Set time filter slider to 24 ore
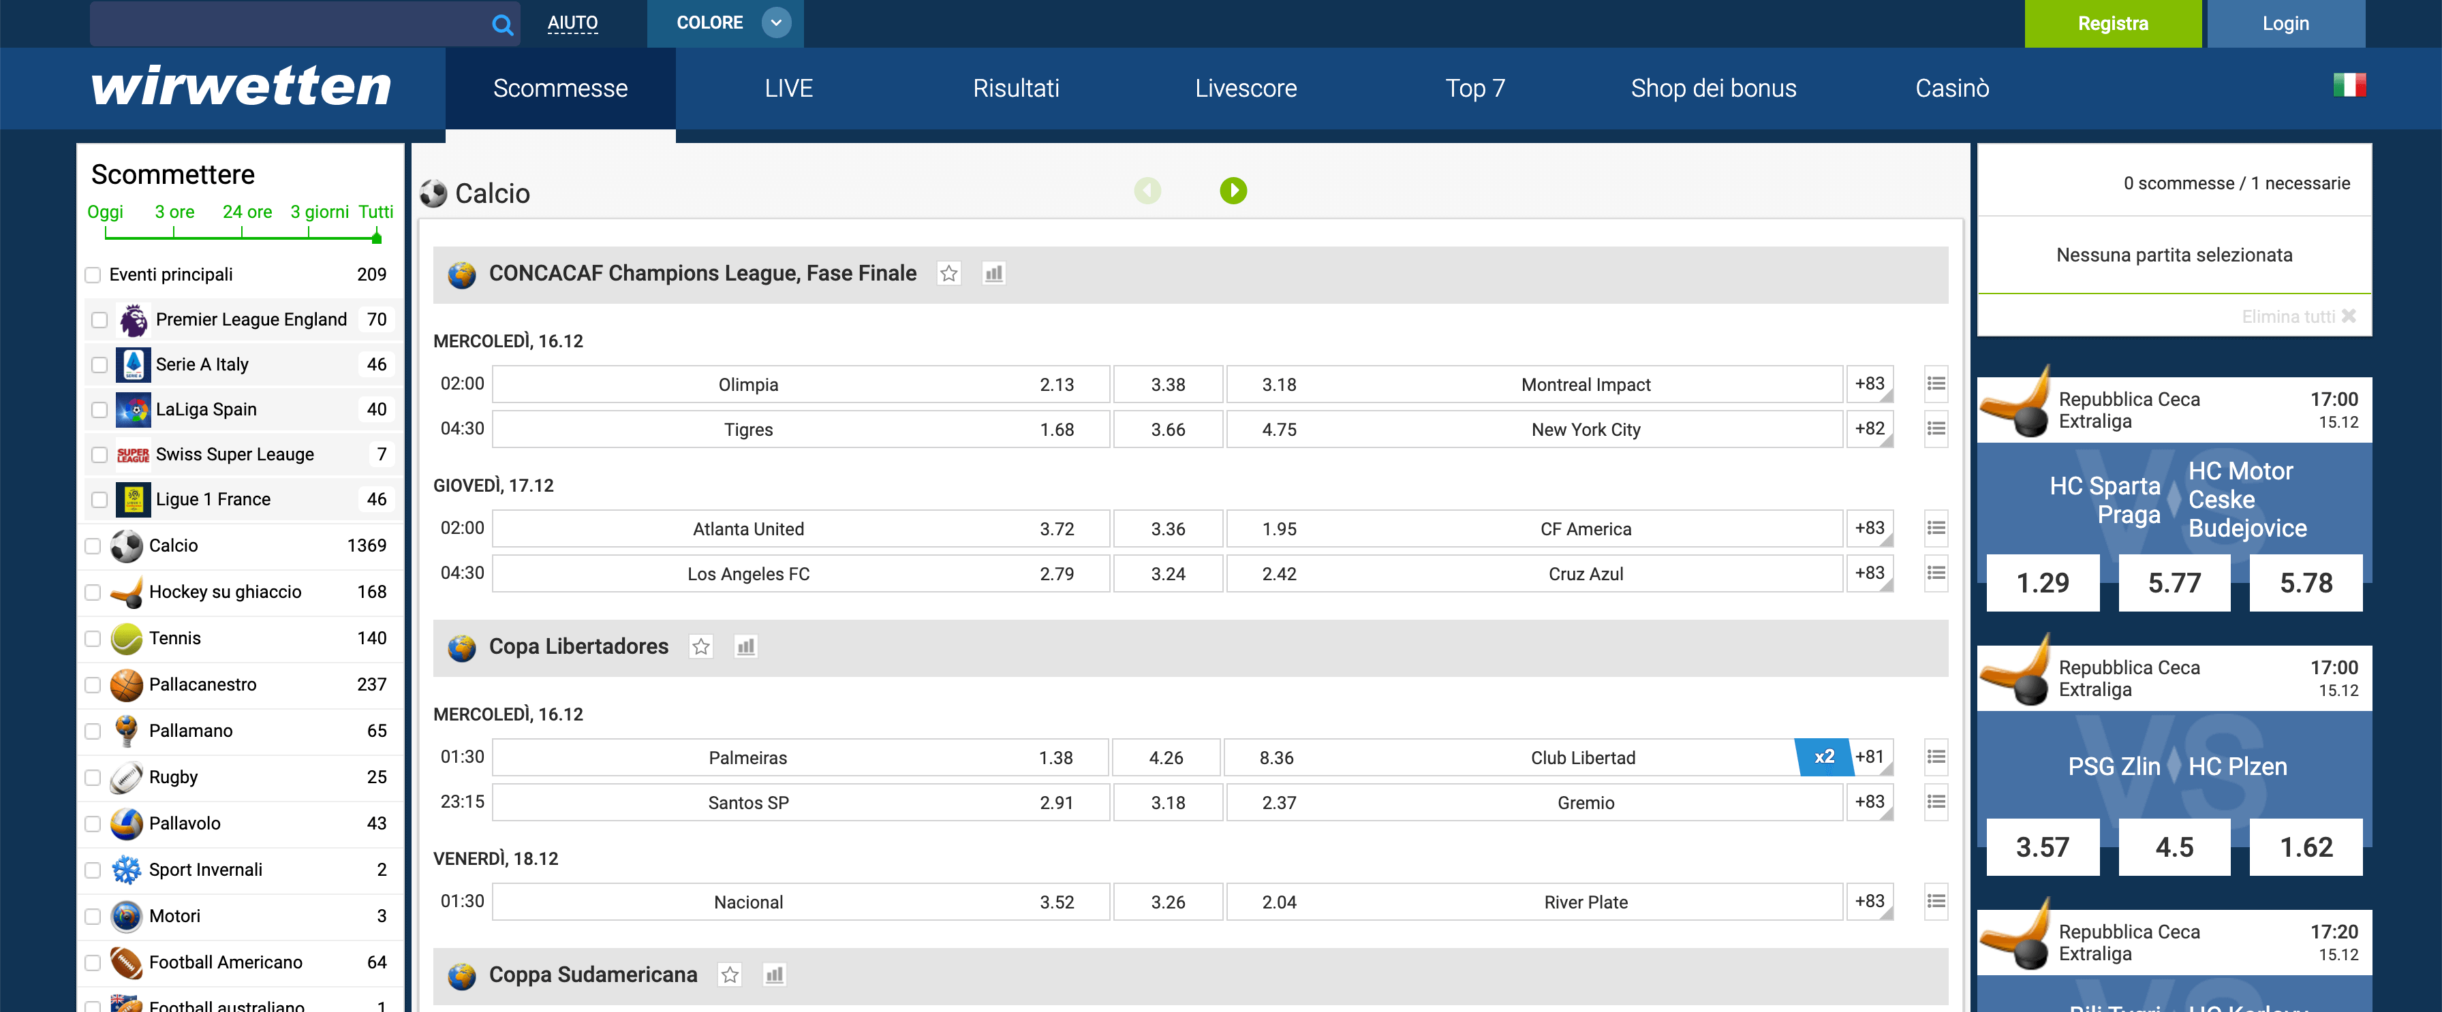 tap(242, 236)
